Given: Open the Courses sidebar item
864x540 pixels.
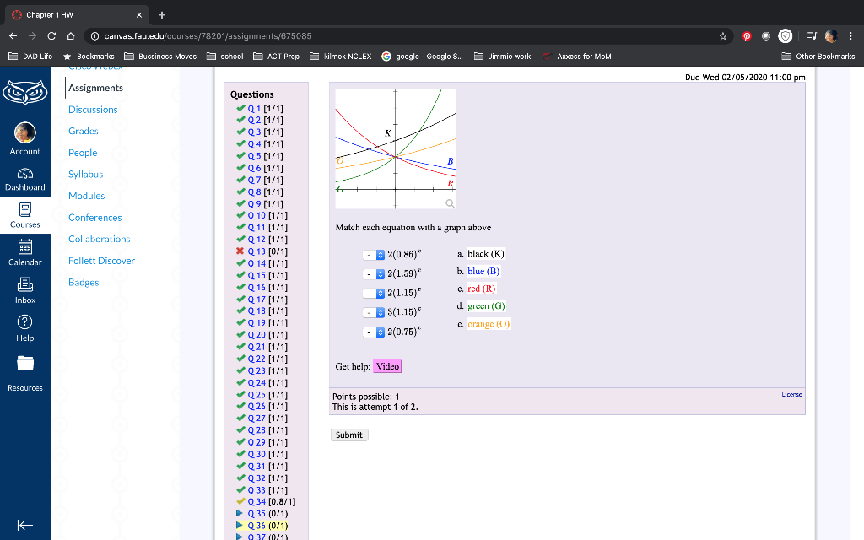Looking at the screenshot, I should point(24,215).
